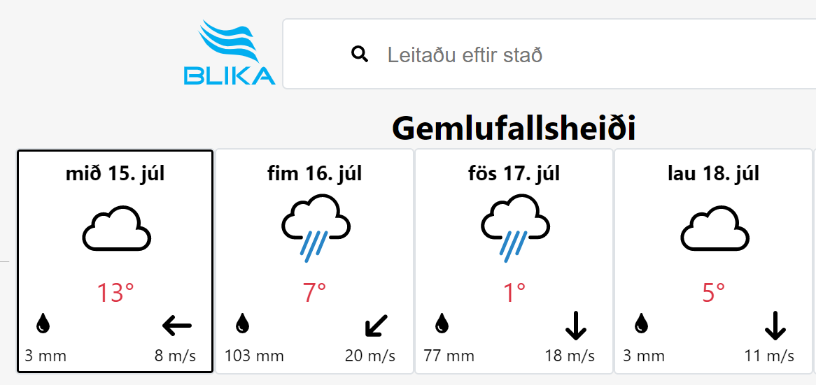Click the raindrop icon above 103 mm
The image size is (816, 385).
(x=243, y=324)
